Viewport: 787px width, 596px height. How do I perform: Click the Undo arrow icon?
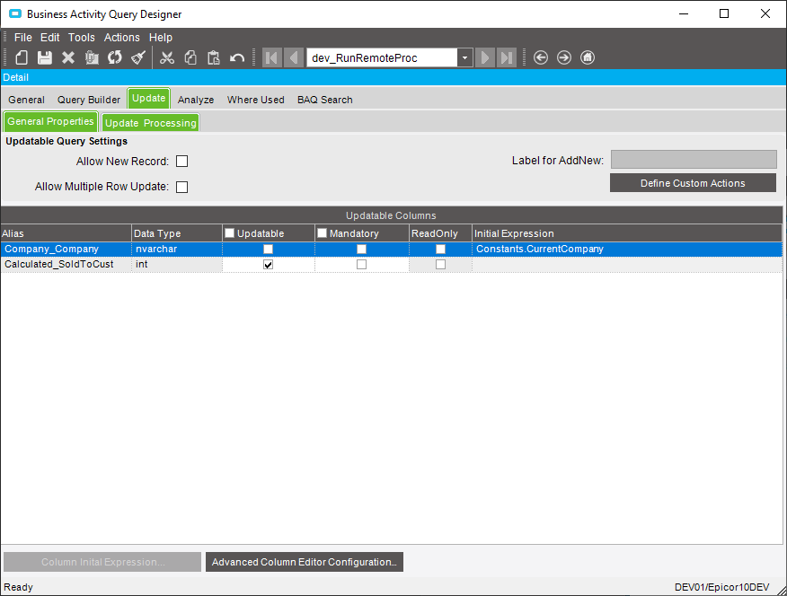[237, 57]
